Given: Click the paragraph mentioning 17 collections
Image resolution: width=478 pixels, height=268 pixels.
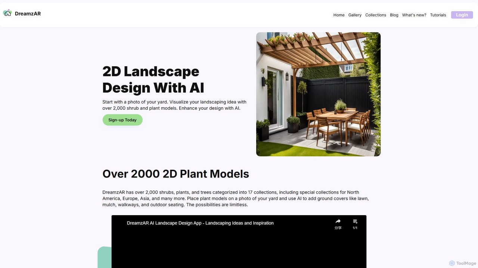Looking at the screenshot, I should point(236,198).
